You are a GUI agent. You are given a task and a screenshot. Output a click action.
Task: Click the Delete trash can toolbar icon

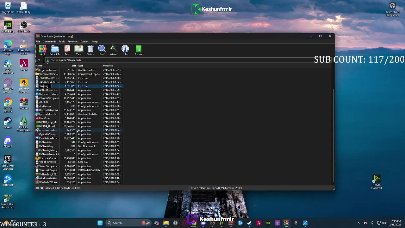pos(90,50)
